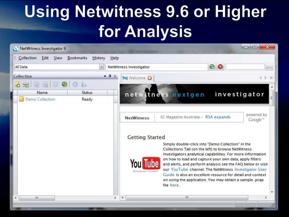289x217 pixels.
Task: Click the 'powered by Google' badge
Action: [257, 117]
